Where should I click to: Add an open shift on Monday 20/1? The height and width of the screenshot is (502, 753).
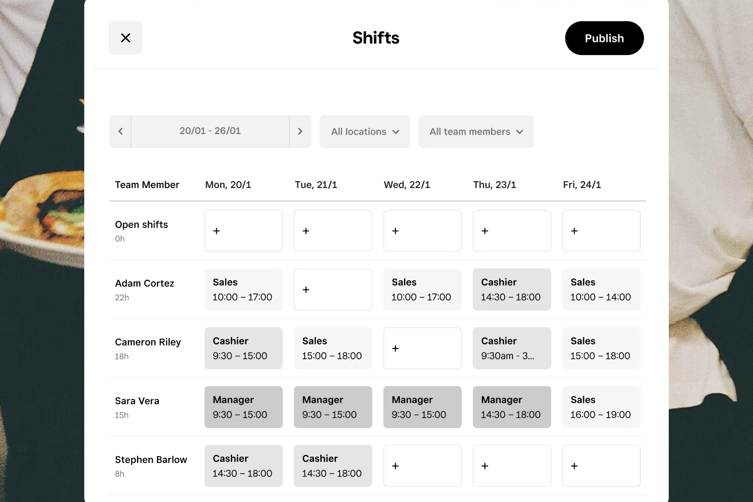click(243, 230)
